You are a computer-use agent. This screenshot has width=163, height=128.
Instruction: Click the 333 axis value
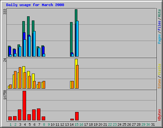[x=5, y=12]
